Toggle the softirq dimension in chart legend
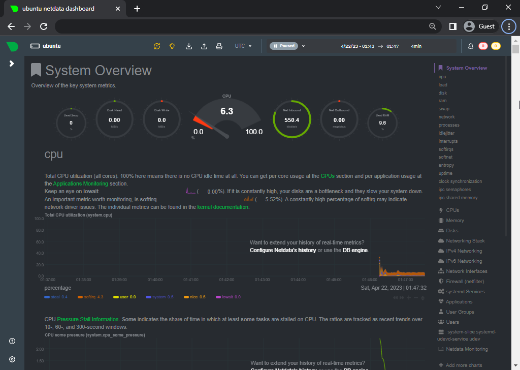 tap(90, 297)
